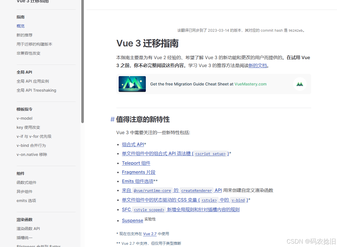The height and width of the screenshot is (247, 337).
Task: Open 新的推荐 in the sidebar
Action: click(x=25, y=35)
